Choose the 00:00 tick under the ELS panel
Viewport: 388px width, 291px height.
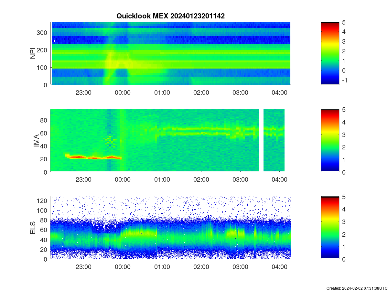coord(123,267)
